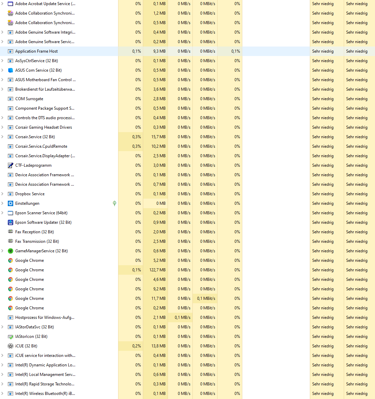Click the Epson Software Updater icon

[x=11, y=222]
